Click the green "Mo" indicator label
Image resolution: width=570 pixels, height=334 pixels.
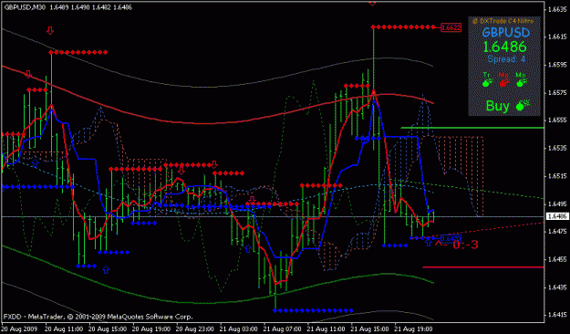[x=521, y=75]
